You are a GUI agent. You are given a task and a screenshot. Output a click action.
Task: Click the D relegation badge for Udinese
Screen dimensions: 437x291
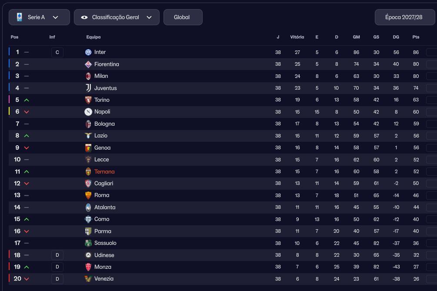point(57,255)
